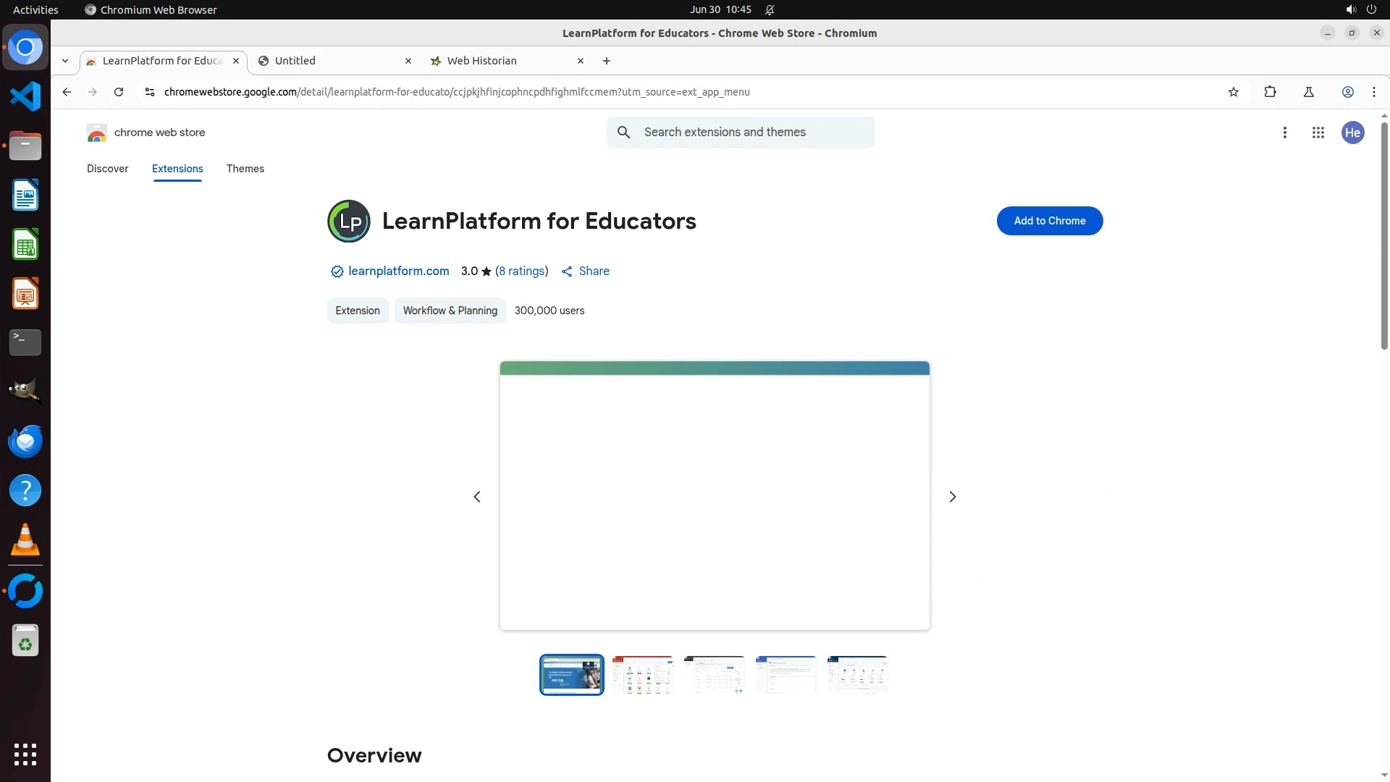The height and width of the screenshot is (782, 1390).
Task: Click Search extensions and themes field
Action: coord(753,133)
